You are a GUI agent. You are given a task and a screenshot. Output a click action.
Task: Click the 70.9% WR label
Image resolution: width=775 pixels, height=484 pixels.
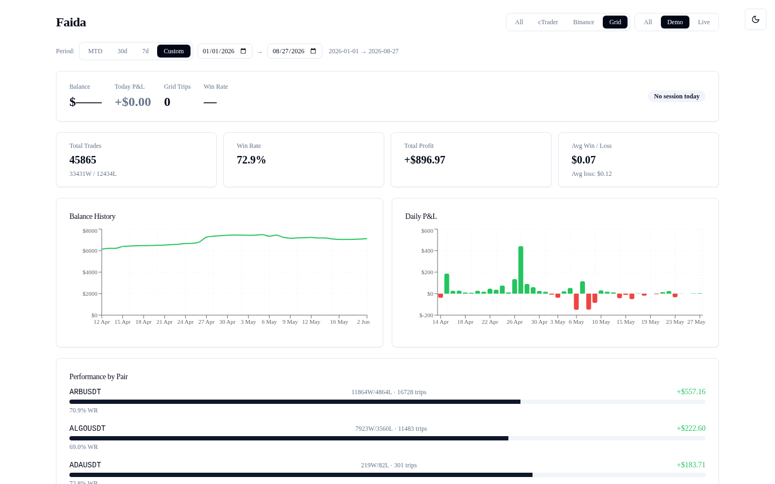click(x=83, y=410)
